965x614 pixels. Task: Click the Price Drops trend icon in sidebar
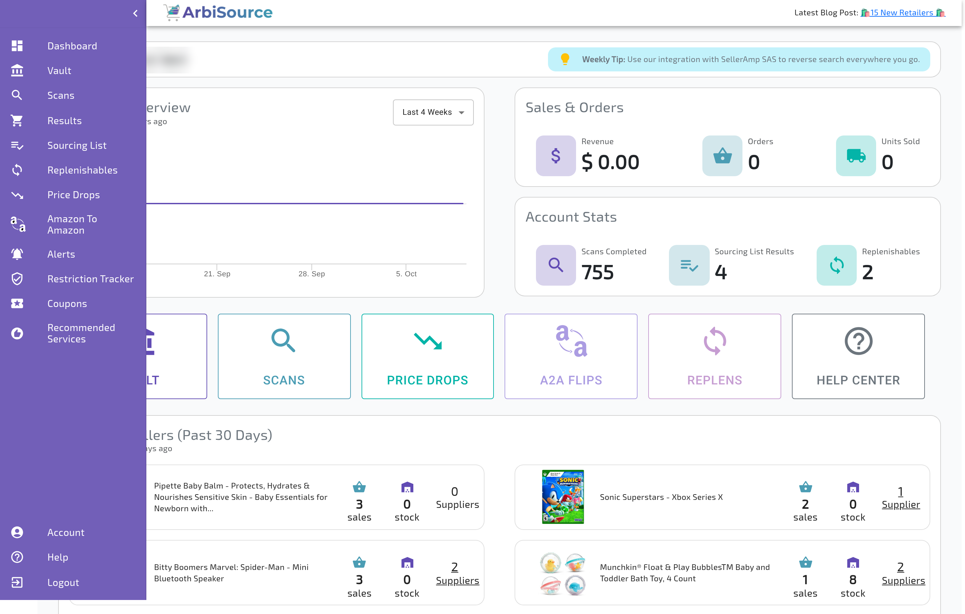[x=17, y=195]
